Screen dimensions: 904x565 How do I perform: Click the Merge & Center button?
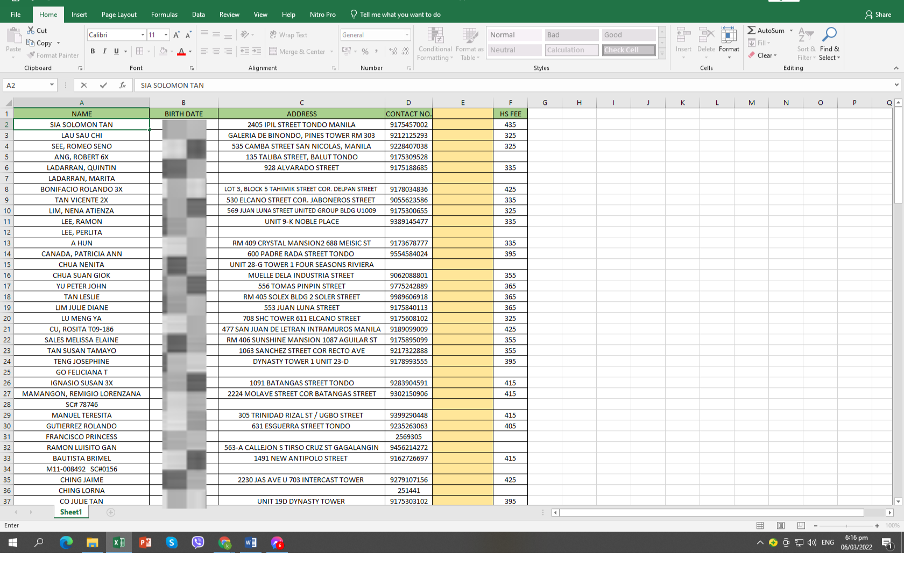coord(298,52)
